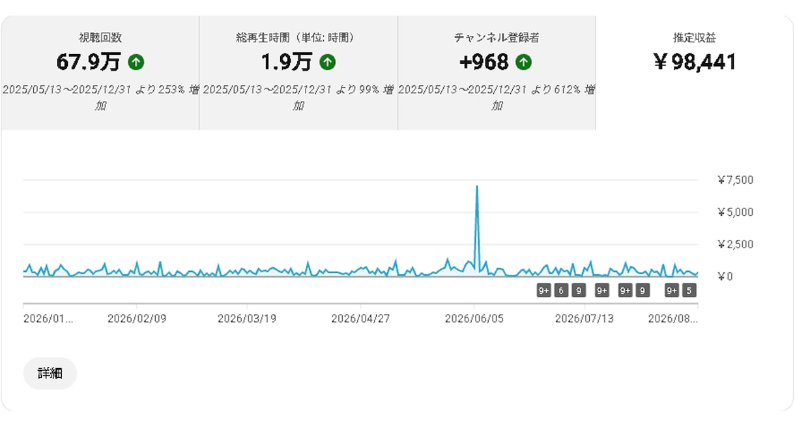This screenshot has height=447, width=795.
Task: Click the ¥2,500 axis label
Action: 735,244
